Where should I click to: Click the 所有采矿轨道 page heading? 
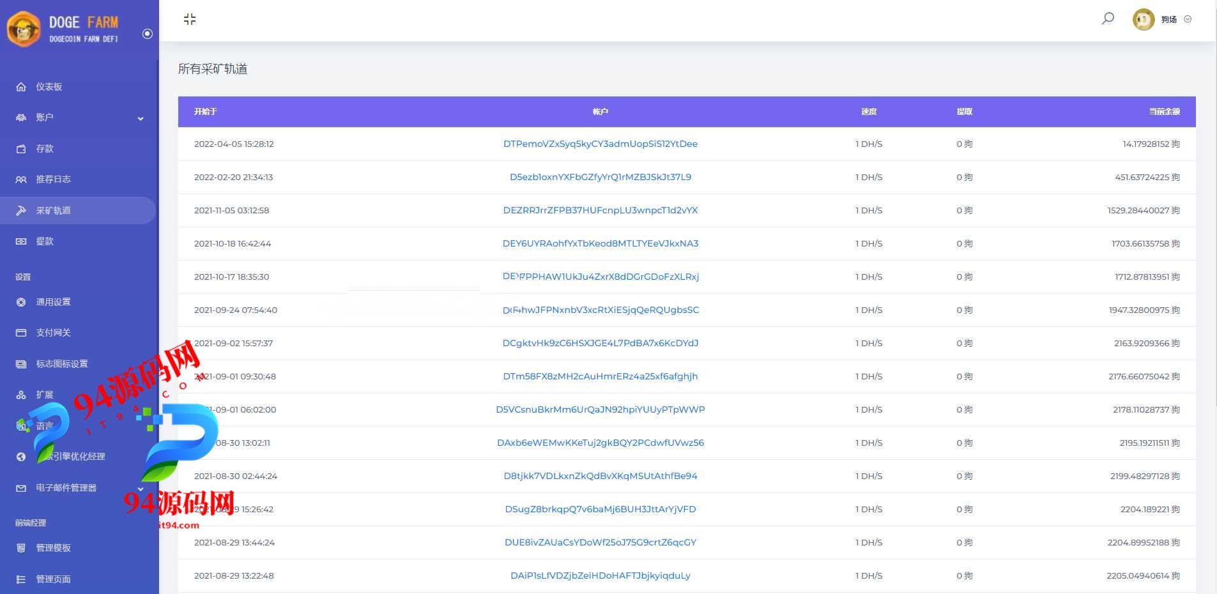[213, 69]
